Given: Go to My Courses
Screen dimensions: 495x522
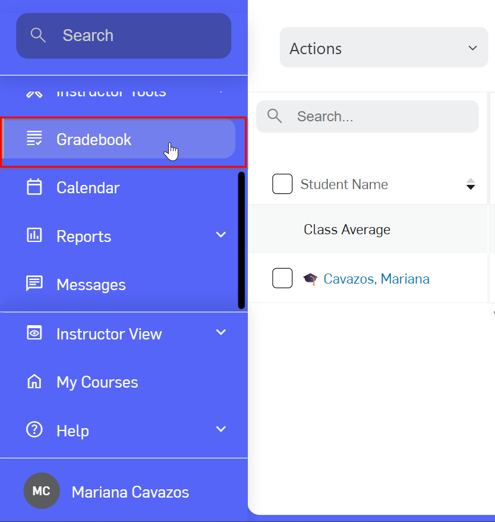Looking at the screenshot, I should [x=97, y=382].
